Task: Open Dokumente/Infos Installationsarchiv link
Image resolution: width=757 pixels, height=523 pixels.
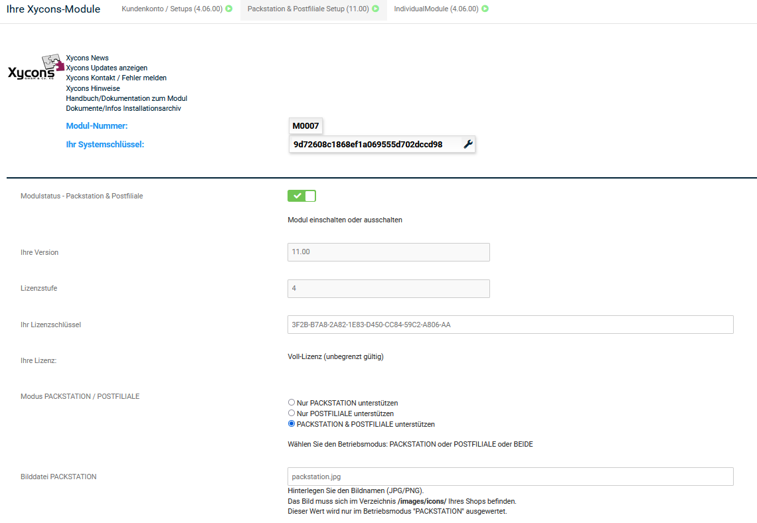Action: pyautogui.click(x=124, y=109)
